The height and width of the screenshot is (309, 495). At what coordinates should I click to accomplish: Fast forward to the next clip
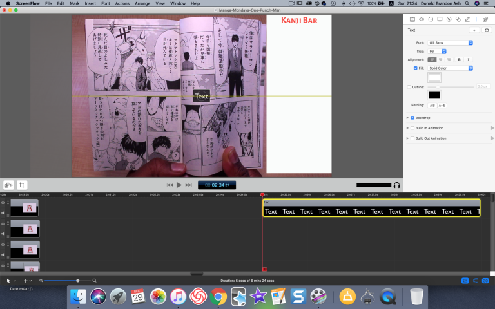point(188,185)
